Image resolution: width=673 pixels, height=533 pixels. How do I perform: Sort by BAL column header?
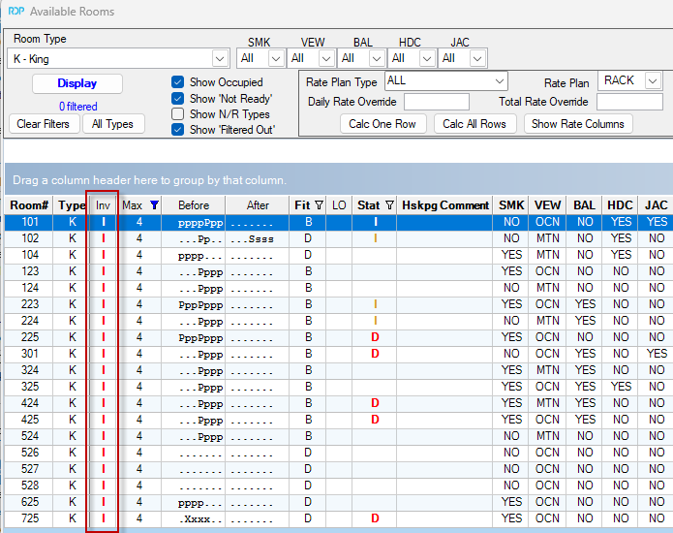pos(584,205)
